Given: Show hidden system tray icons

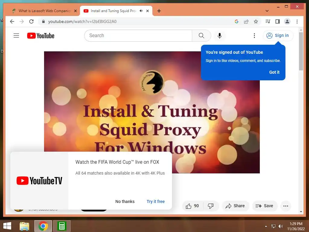Looking at the screenshot, I should (x=266, y=226).
